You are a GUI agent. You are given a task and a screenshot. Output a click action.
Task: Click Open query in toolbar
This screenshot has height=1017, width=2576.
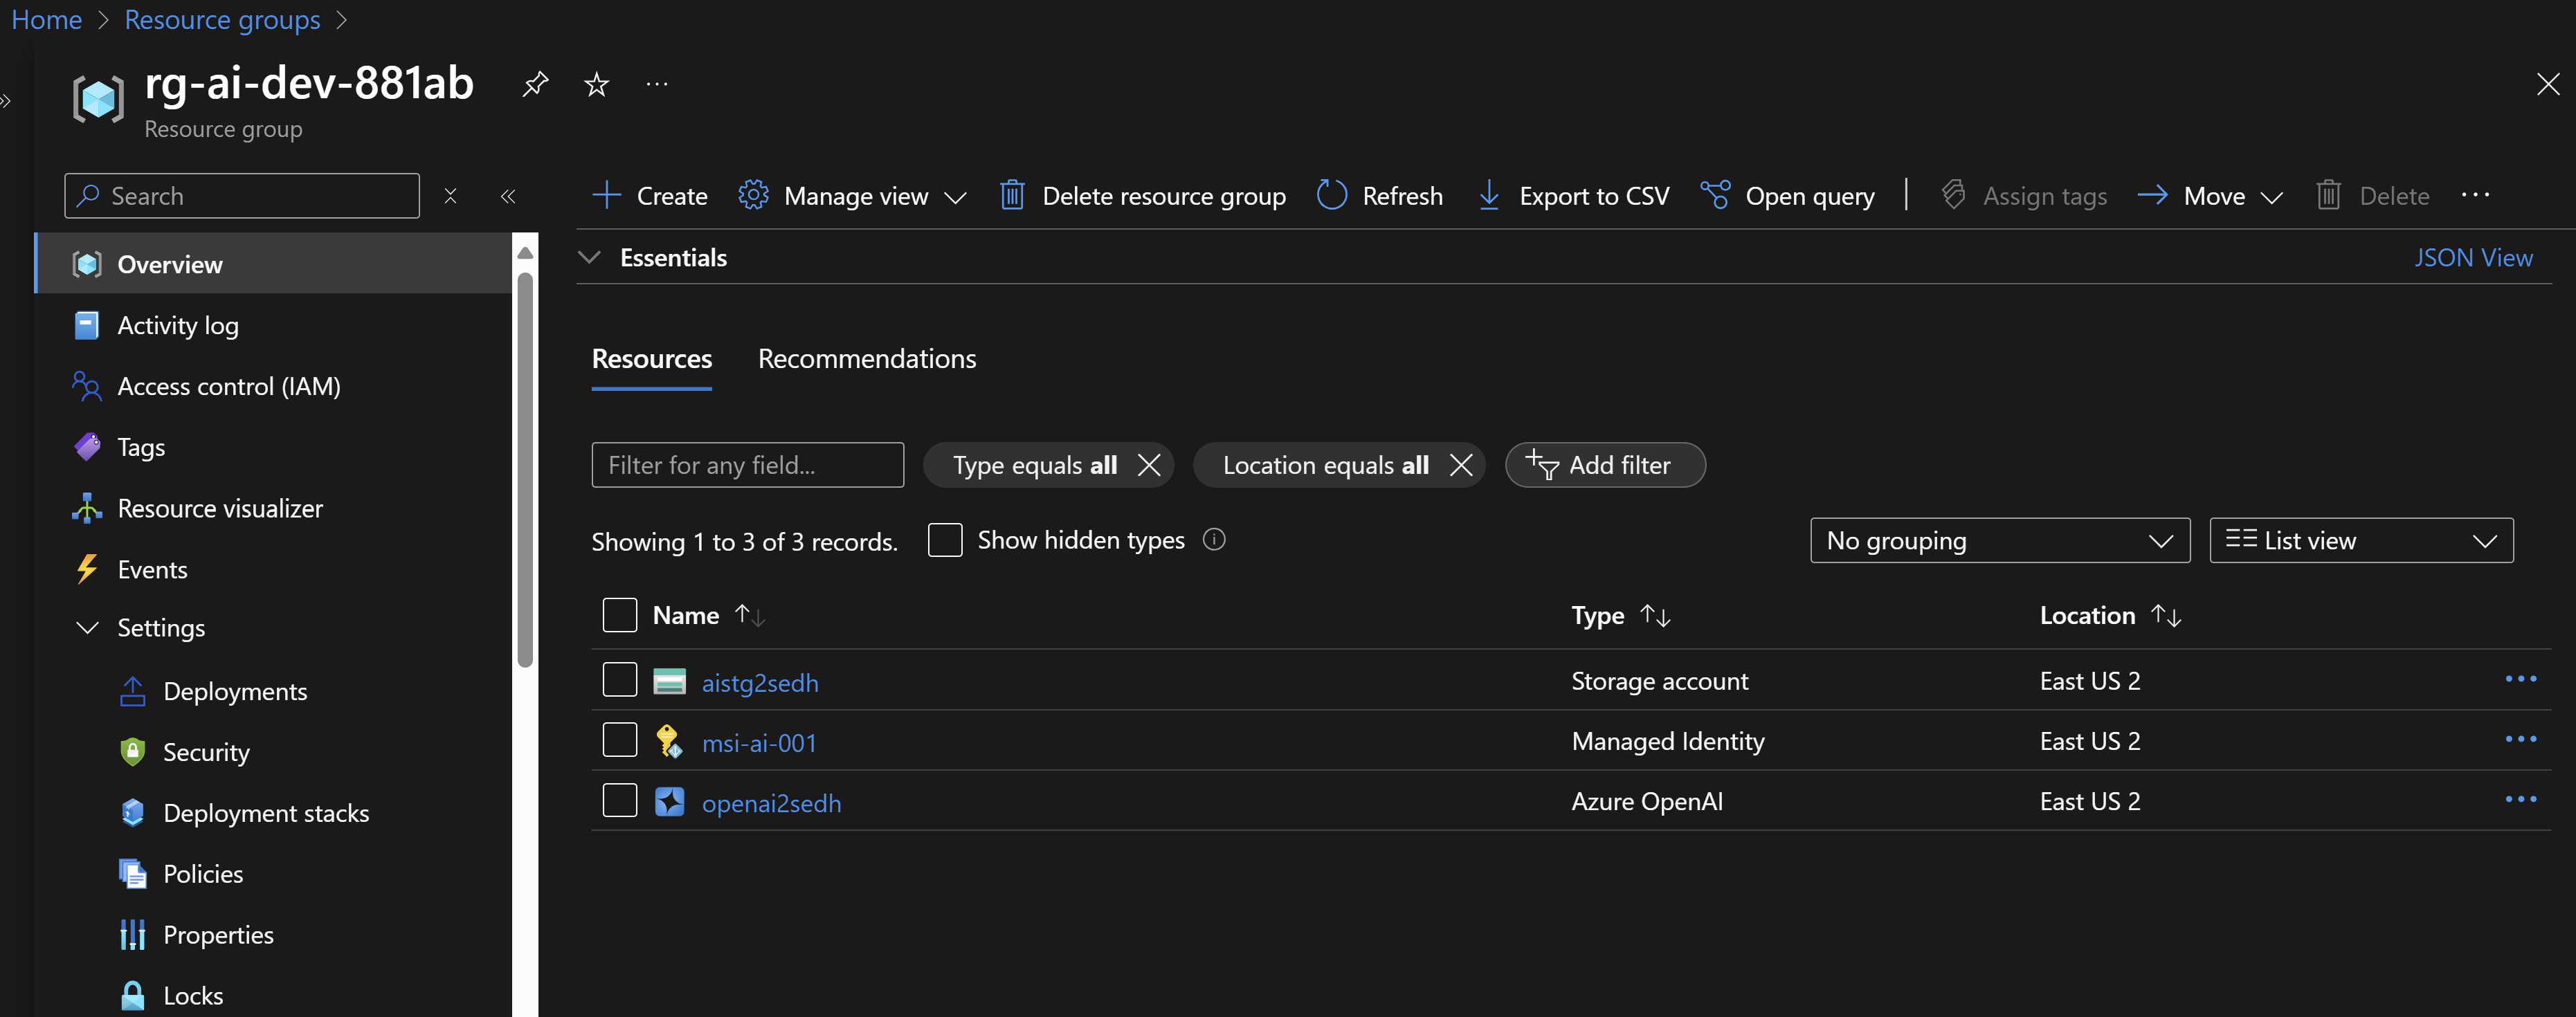point(1788,196)
